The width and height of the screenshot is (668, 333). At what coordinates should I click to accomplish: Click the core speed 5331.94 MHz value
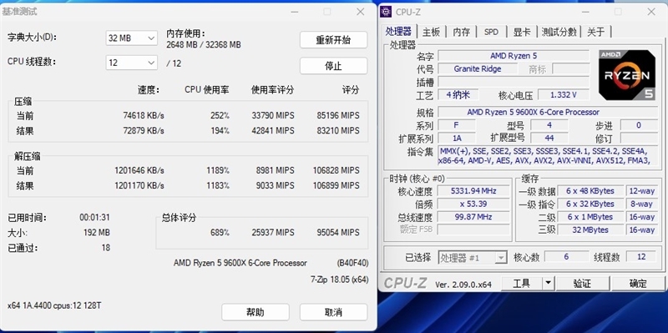[x=473, y=191]
